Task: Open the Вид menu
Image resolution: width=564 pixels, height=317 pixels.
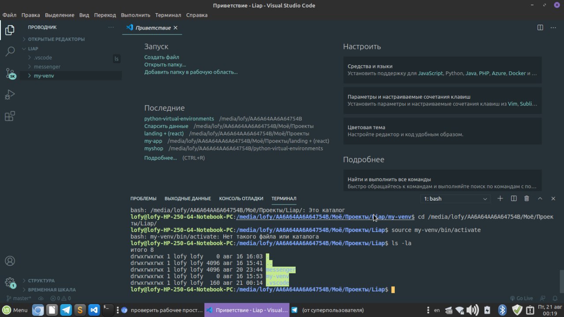Action: tap(84, 15)
